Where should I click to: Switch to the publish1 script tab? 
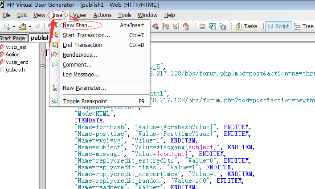tap(40, 38)
